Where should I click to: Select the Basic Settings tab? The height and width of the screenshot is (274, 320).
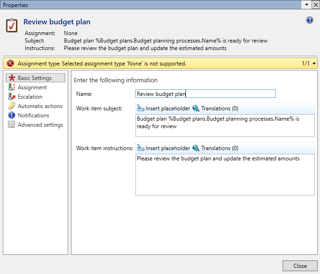(x=35, y=78)
